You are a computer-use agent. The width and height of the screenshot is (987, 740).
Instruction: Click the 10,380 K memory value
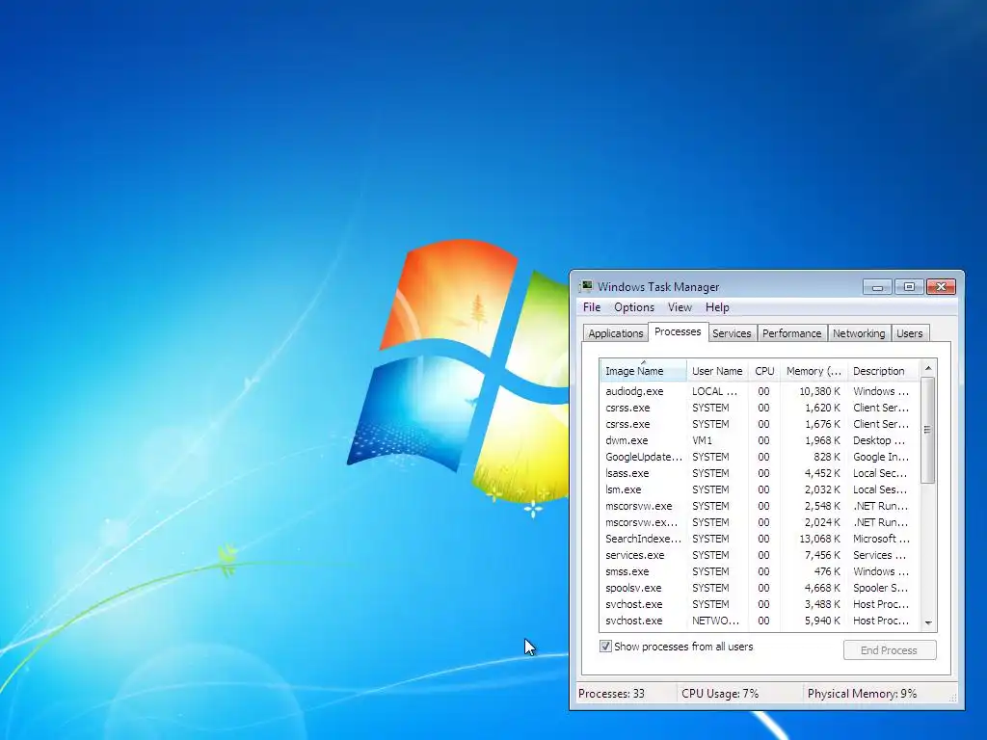point(819,391)
